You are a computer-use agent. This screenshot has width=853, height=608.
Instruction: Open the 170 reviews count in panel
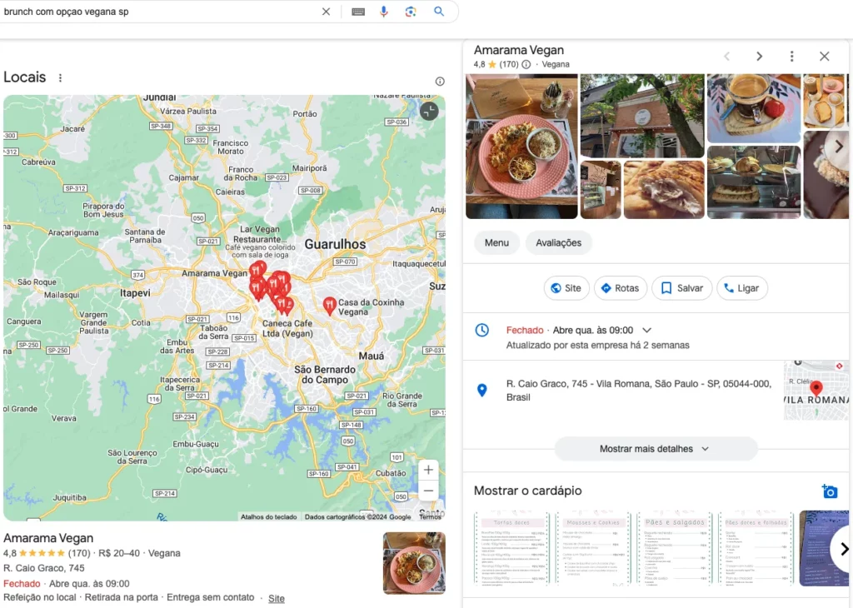coord(509,64)
